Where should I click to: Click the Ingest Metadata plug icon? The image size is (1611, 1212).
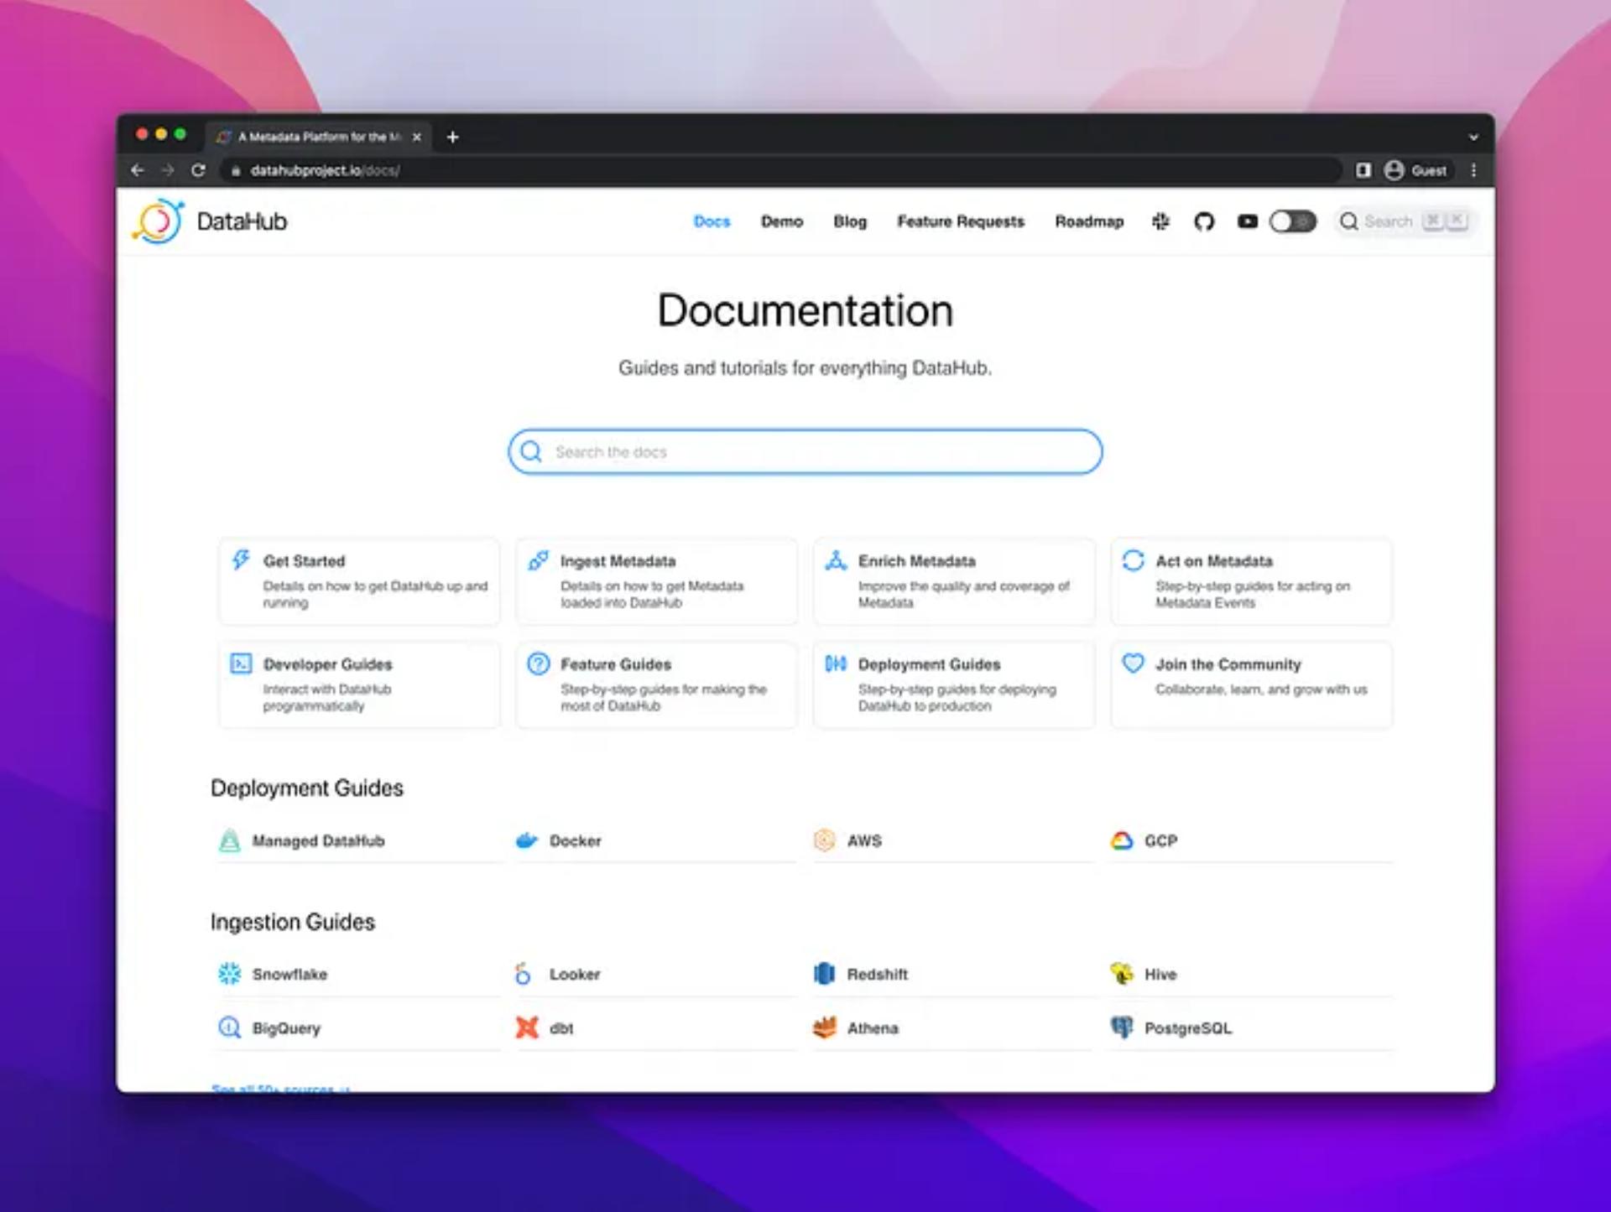pyautogui.click(x=538, y=560)
